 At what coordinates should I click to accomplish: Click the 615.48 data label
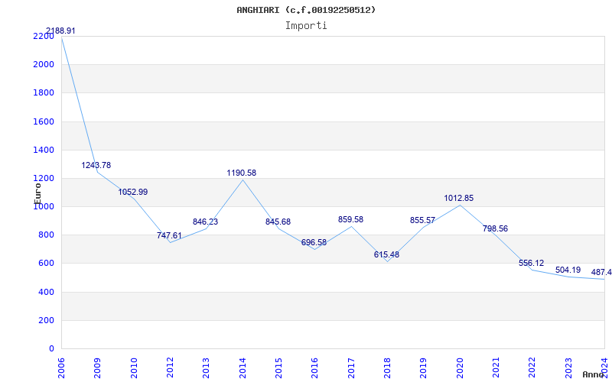click(386, 254)
